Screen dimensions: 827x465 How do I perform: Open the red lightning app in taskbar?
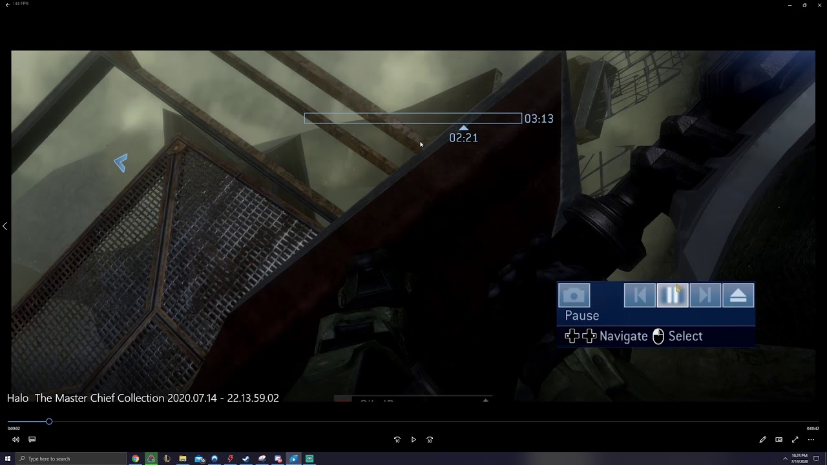click(230, 459)
